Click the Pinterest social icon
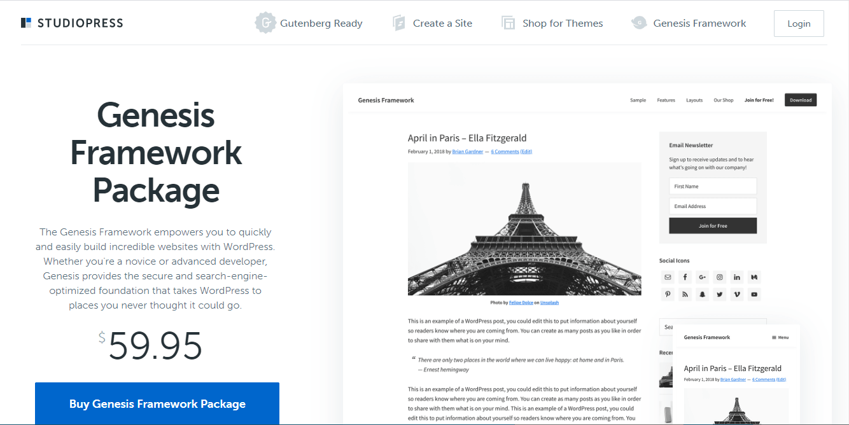This screenshot has width=849, height=425. (668, 294)
